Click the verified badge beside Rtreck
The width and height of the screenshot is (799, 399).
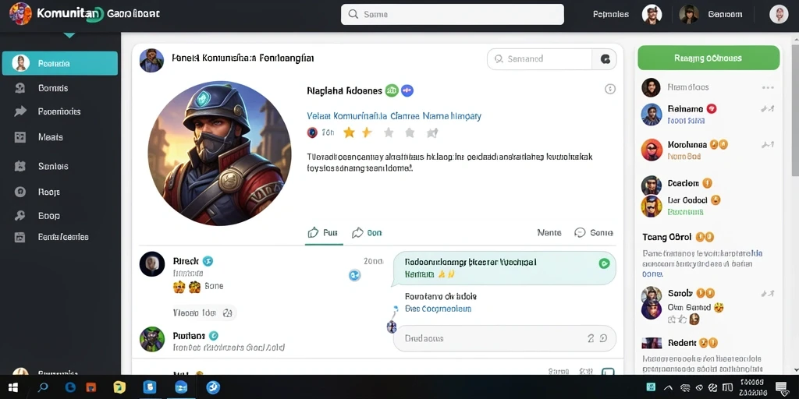[x=208, y=261]
